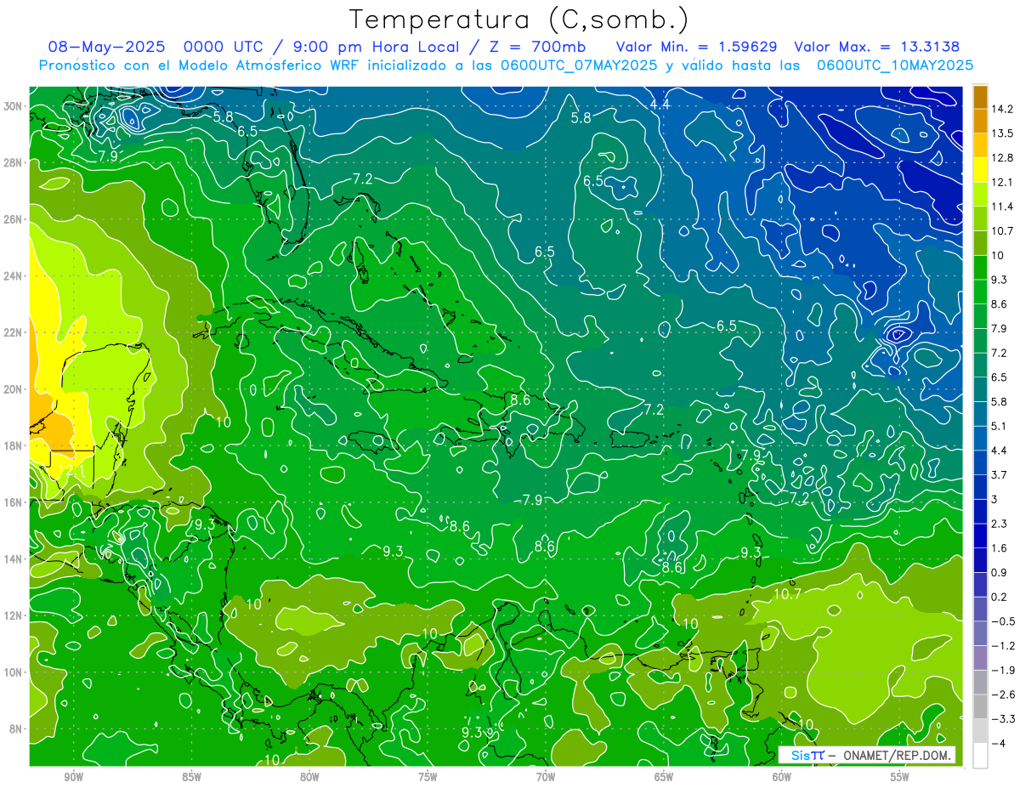Select dark blue legend swatch between 1.6 and 0.9
The image size is (1020, 788).
pyautogui.click(x=980, y=560)
